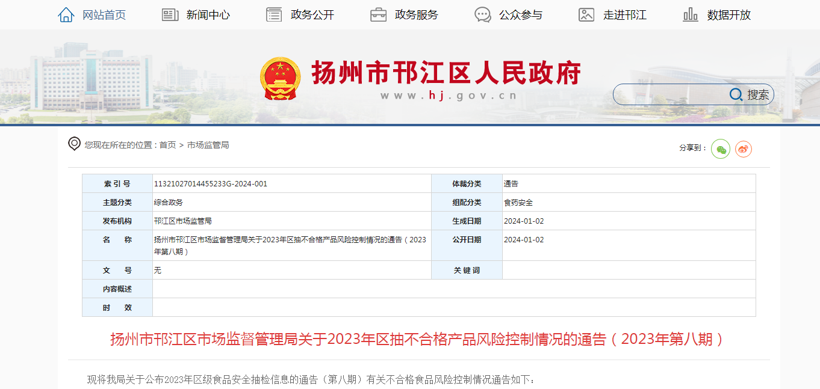Image resolution: width=820 pixels, height=389 pixels.
Task: Click the newspaper icon for 新闻中心
Action: click(x=170, y=15)
